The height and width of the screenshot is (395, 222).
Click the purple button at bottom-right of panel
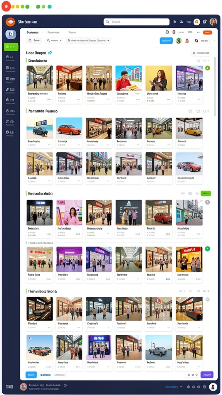(x=207, y=375)
